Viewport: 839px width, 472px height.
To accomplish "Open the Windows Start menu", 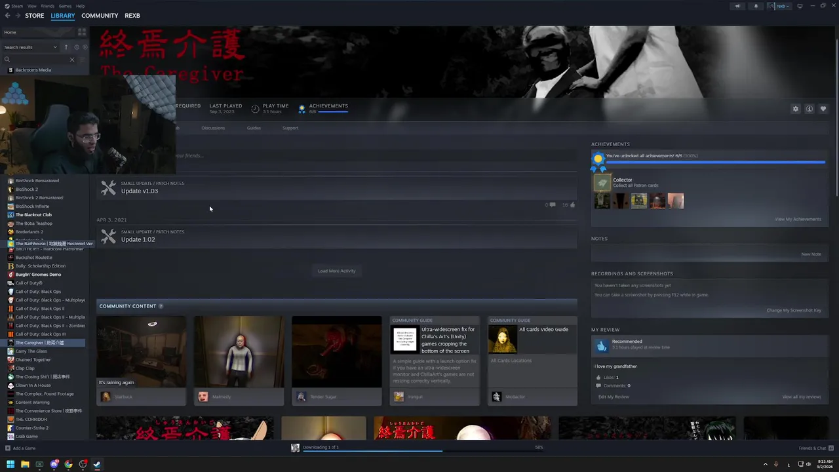I will coord(10,464).
